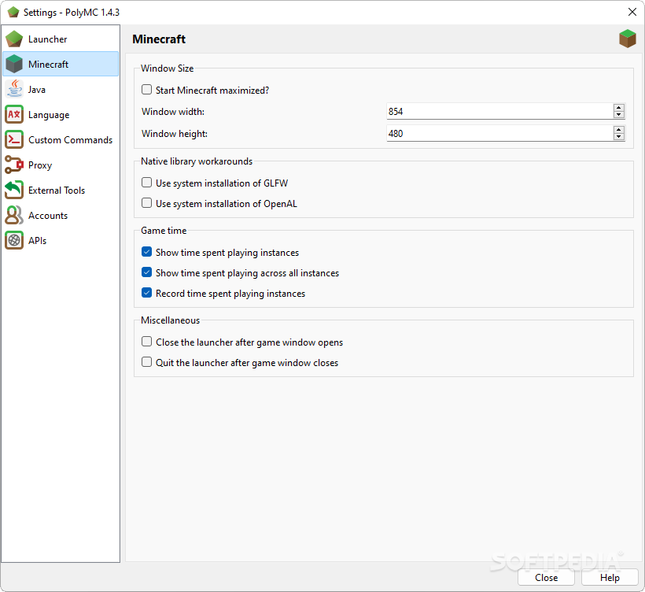
Task: Click the Game time group label
Action: tap(164, 231)
